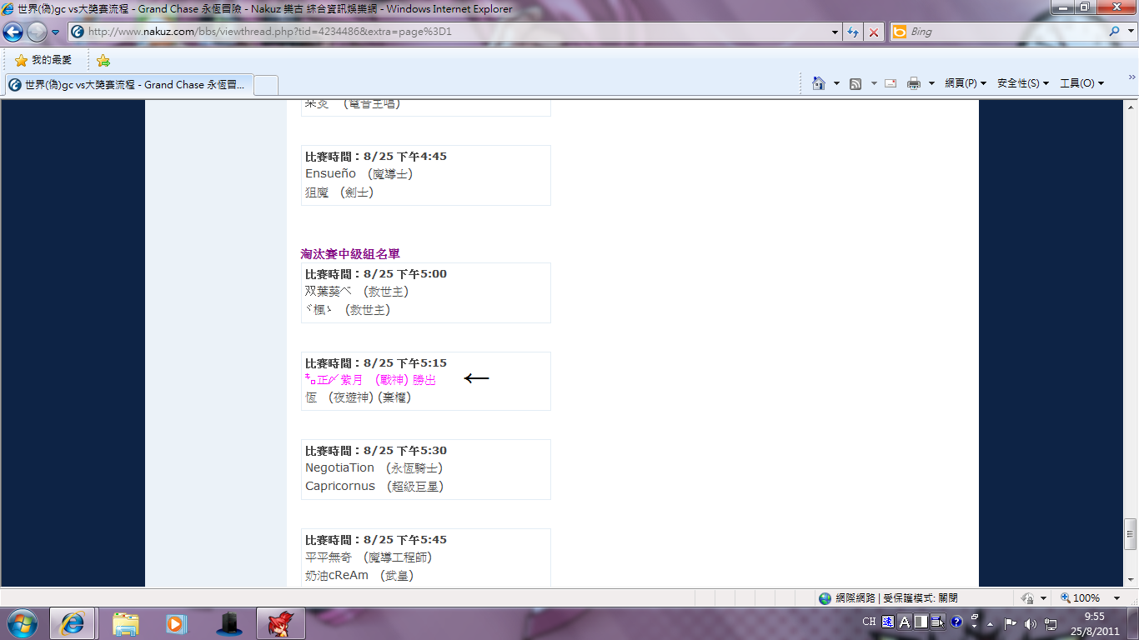Image resolution: width=1139 pixels, height=640 pixels.
Task: Click the Show desktop strip
Action: pos(1133,623)
